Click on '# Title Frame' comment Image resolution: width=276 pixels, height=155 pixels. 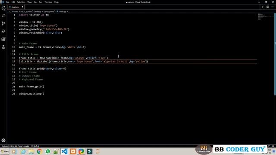[x=28, y=54]
